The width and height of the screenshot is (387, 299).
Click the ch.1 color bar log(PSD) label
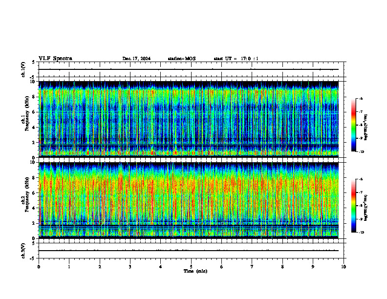pos(366,127)
